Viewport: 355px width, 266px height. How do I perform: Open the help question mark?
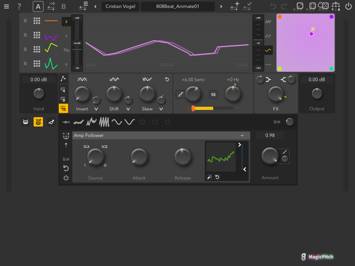pos(19,6)
